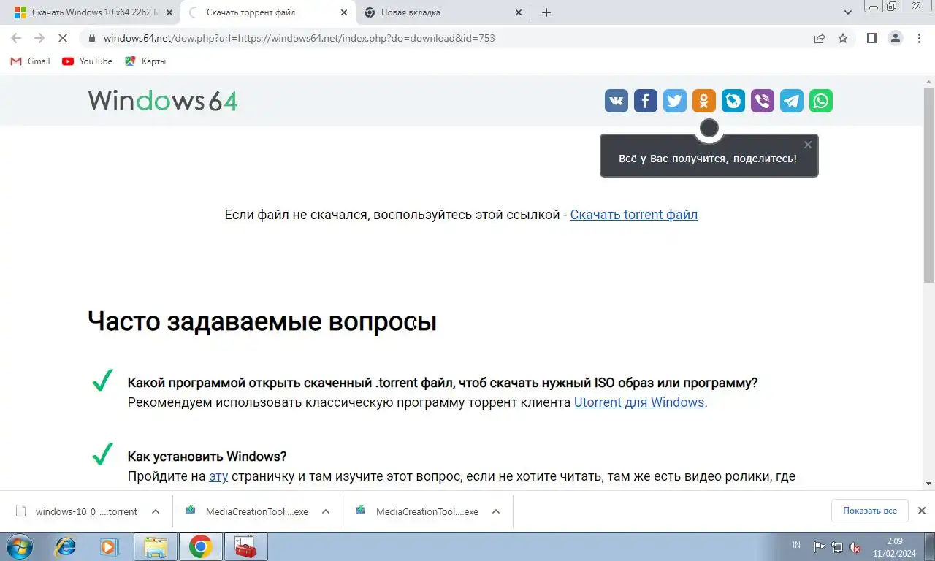
Task: Click the IN language indicator
Action: (796, 545)
